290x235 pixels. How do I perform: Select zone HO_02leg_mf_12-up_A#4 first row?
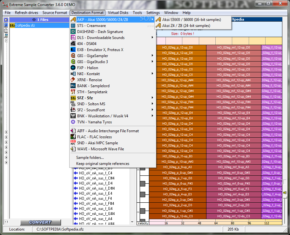pyautogui.click(x=233, y=80)
